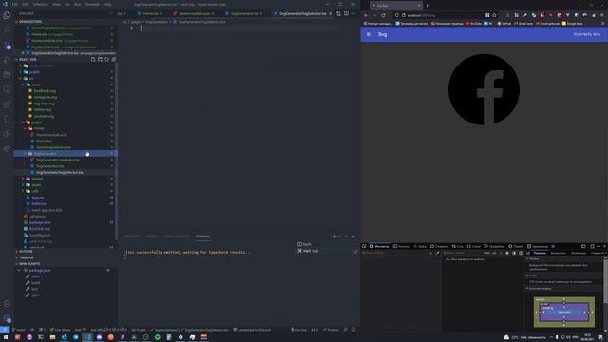Screen dimensions: 608x342
Task: Run the start npm script
Action: [35, 276]
